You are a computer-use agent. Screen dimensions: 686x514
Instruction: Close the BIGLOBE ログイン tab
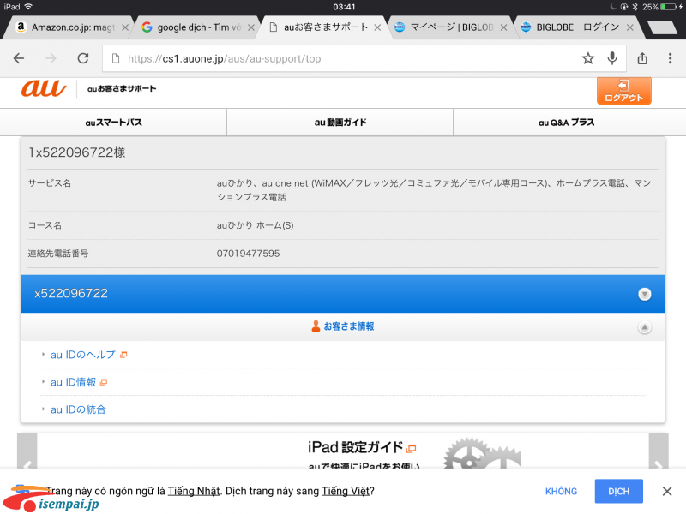pyautogui.click(x=630, y=27)
